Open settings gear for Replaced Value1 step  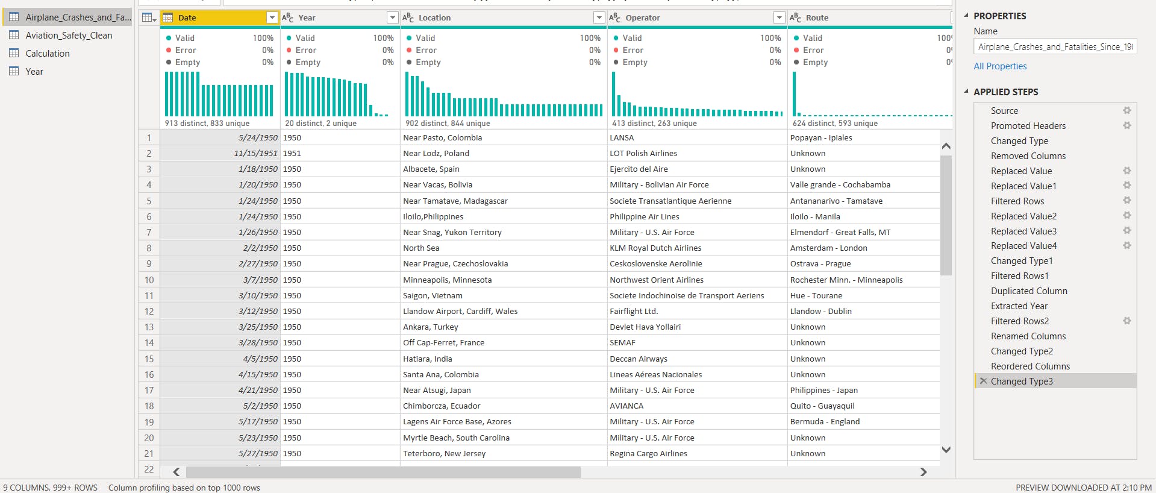point(1126,186)
